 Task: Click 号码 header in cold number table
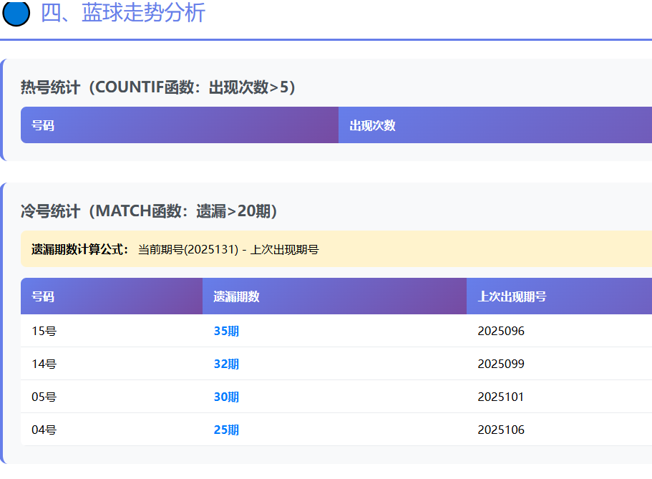point(43,296)
